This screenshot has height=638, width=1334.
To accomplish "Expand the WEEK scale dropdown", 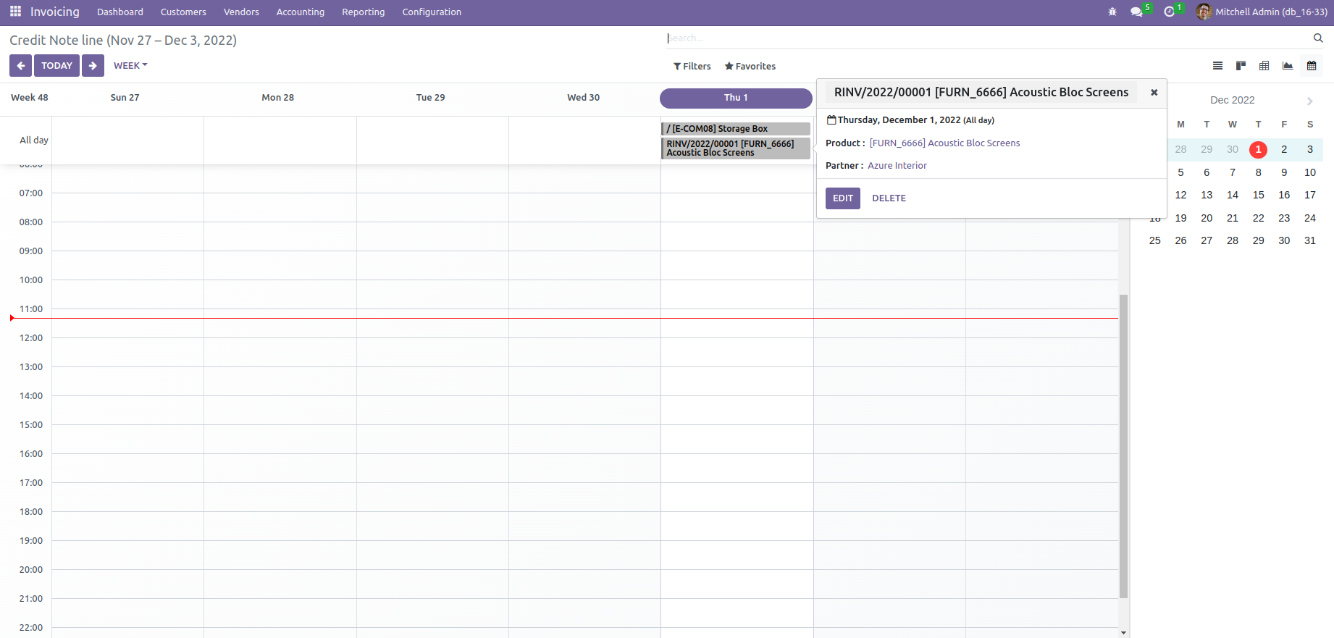I will 130,66.
